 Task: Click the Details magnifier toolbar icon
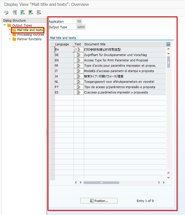[15, 12]
